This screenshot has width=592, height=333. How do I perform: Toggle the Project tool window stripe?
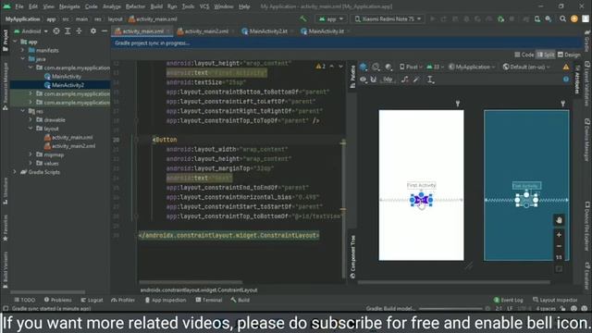click(x=6, y=41)
